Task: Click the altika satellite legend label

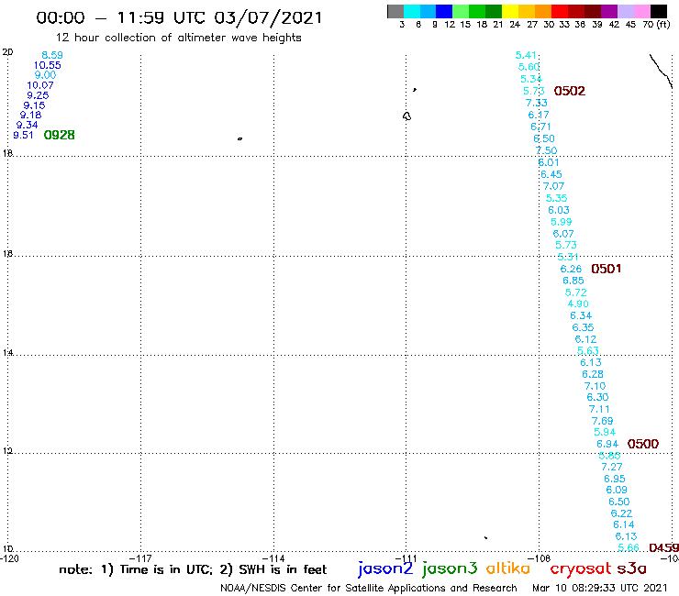Action: click(x=508, y=568)
